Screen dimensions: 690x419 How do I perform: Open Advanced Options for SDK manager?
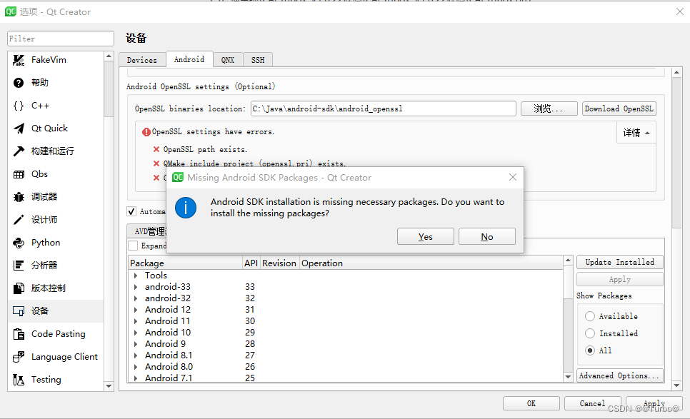pos(619,375)
